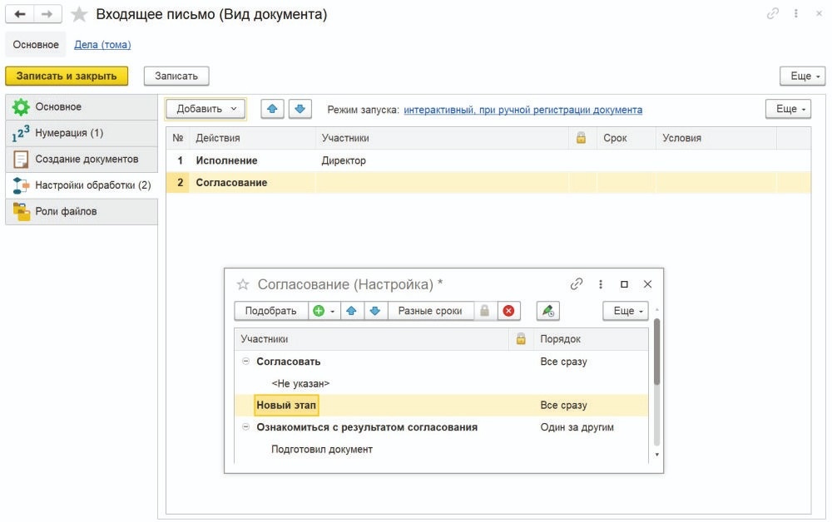Viewport: 832px width, 522px height.
Task: Collapse Ознакомиться с результатом согласования stage
Action: [245, 426]
